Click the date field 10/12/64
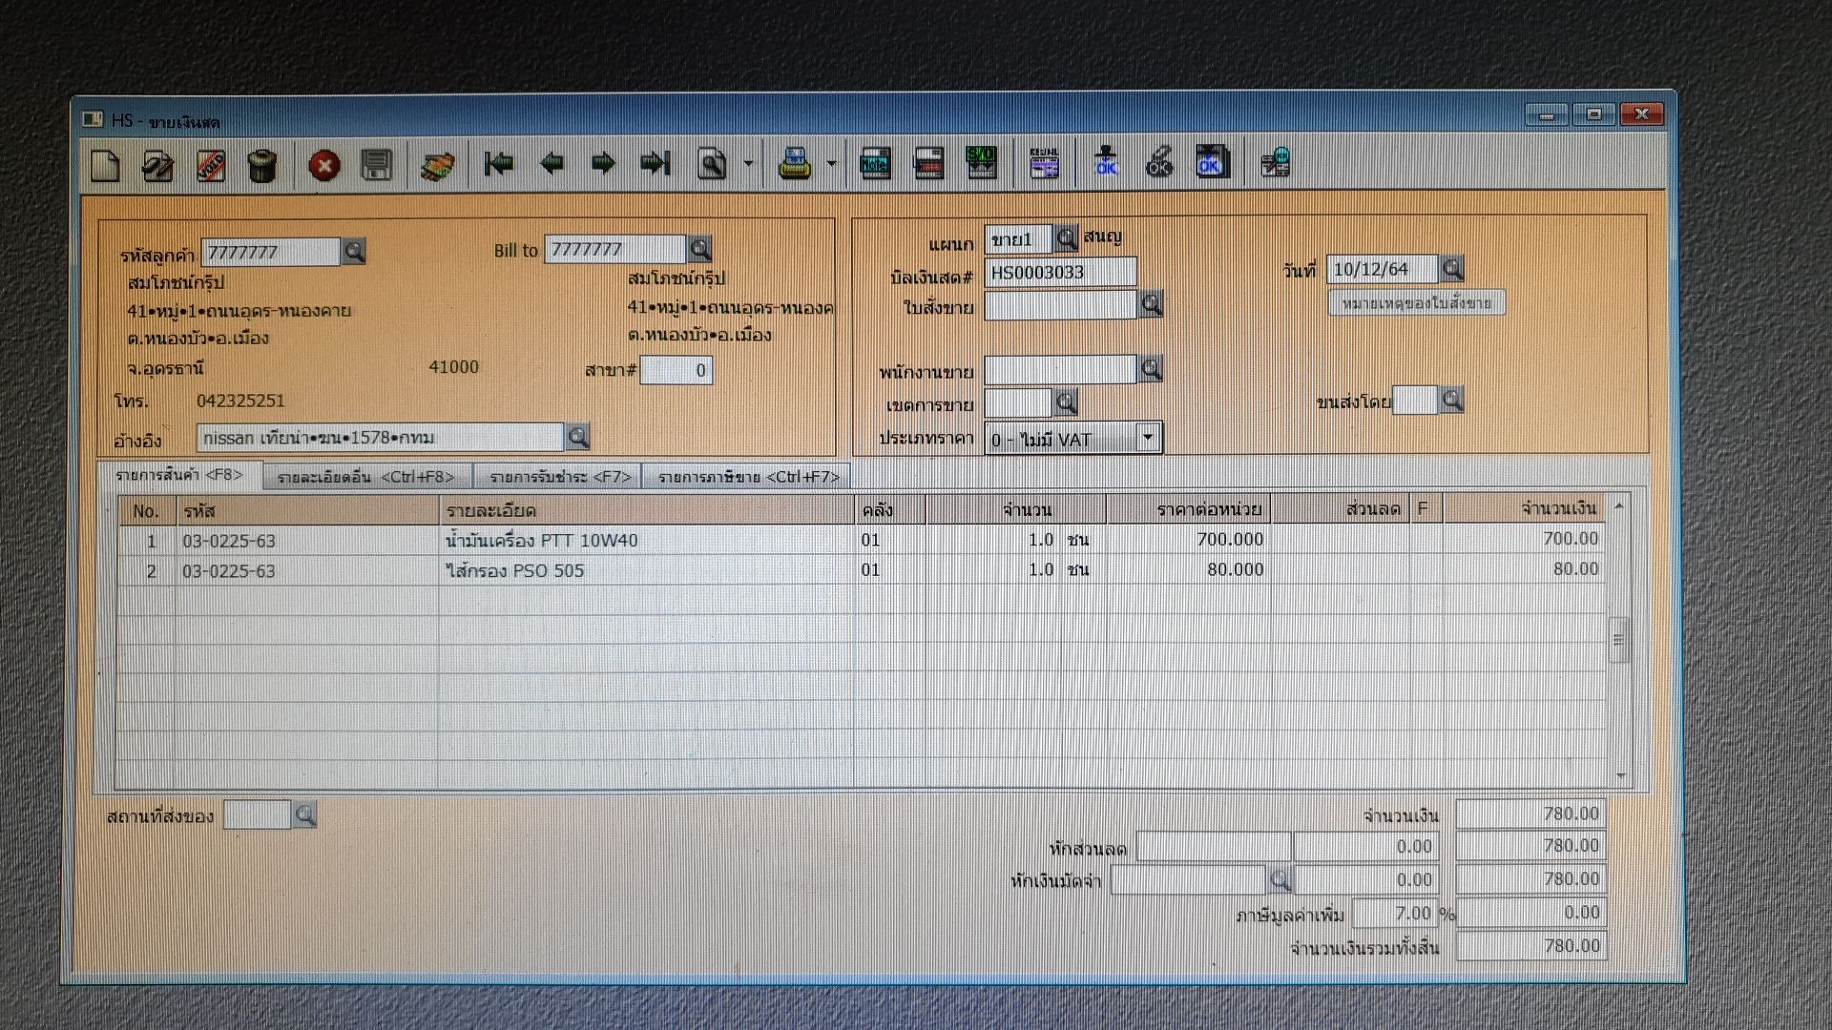 point(1382,269)
